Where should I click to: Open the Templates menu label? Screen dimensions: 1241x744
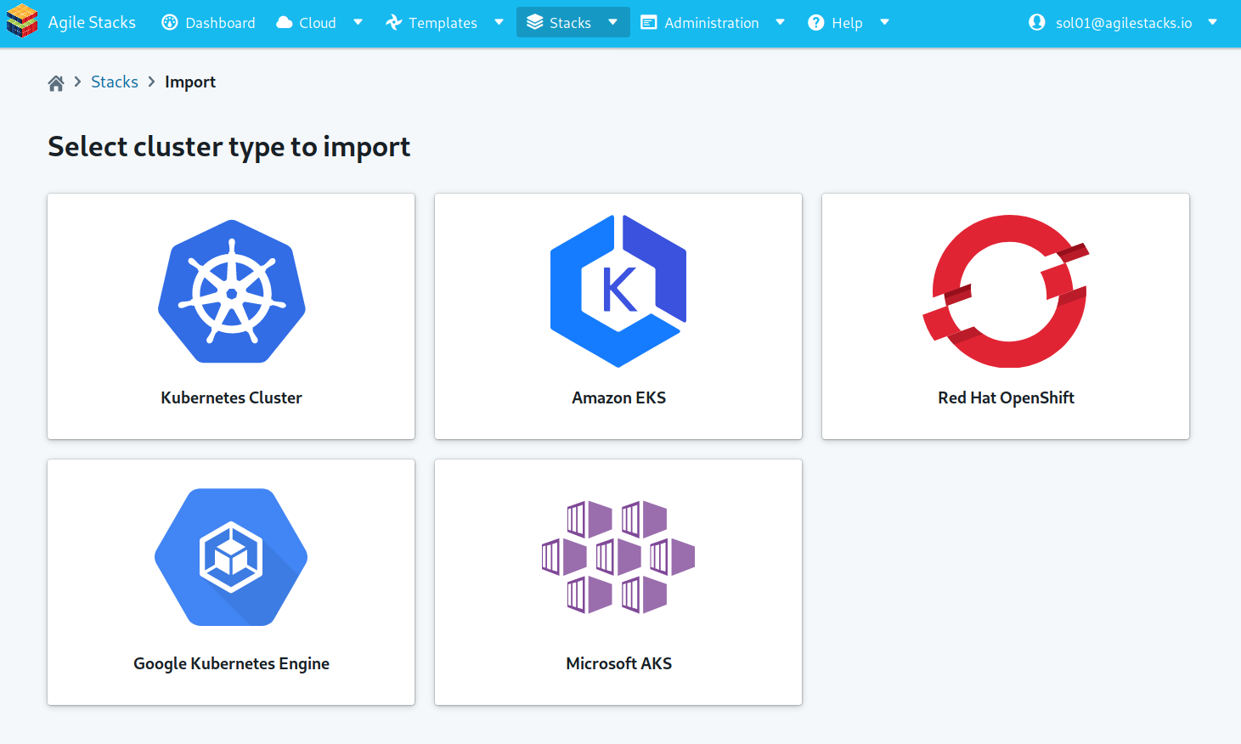443,23
